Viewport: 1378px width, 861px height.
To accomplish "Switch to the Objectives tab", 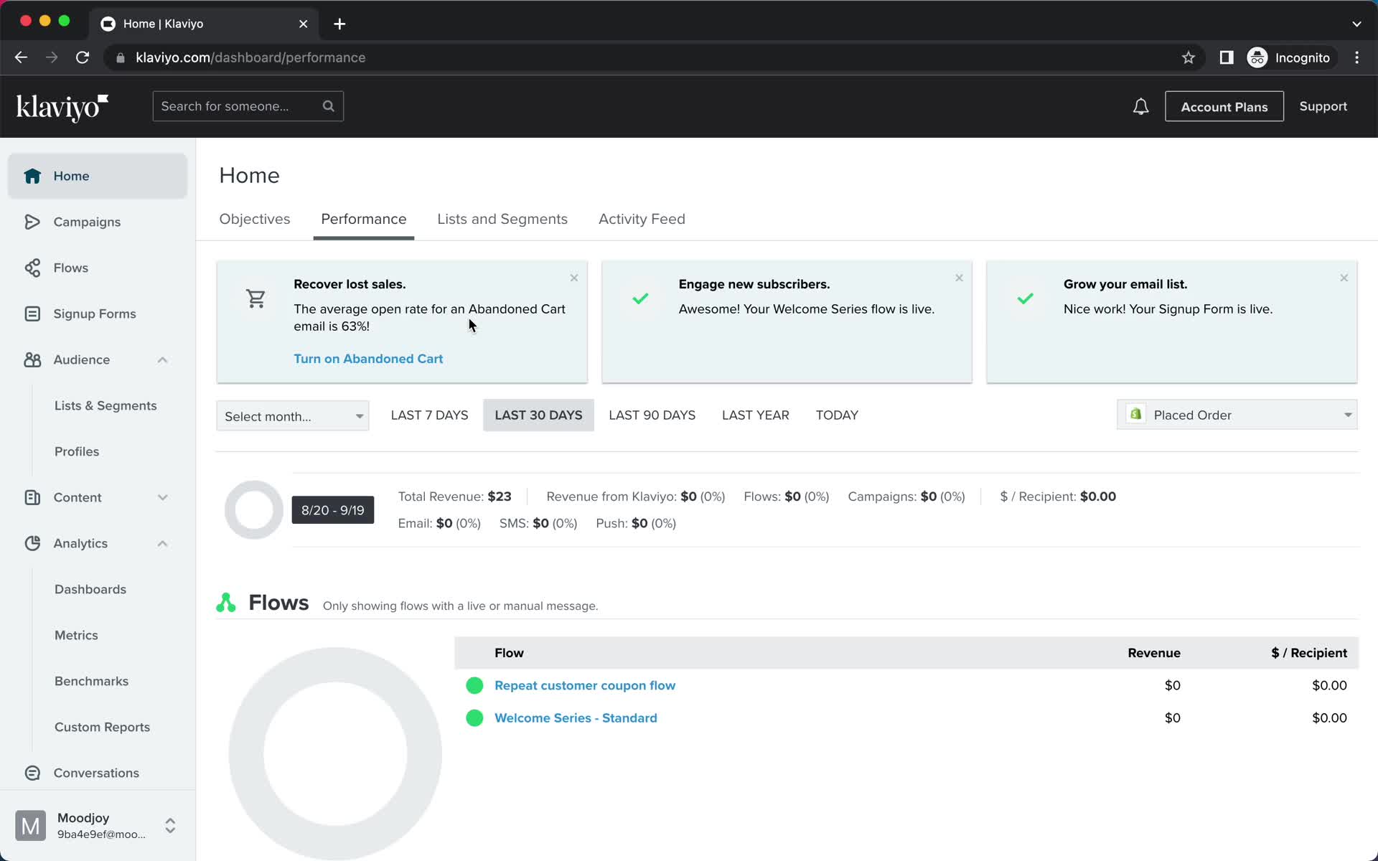I will click(x=255, y=219).
